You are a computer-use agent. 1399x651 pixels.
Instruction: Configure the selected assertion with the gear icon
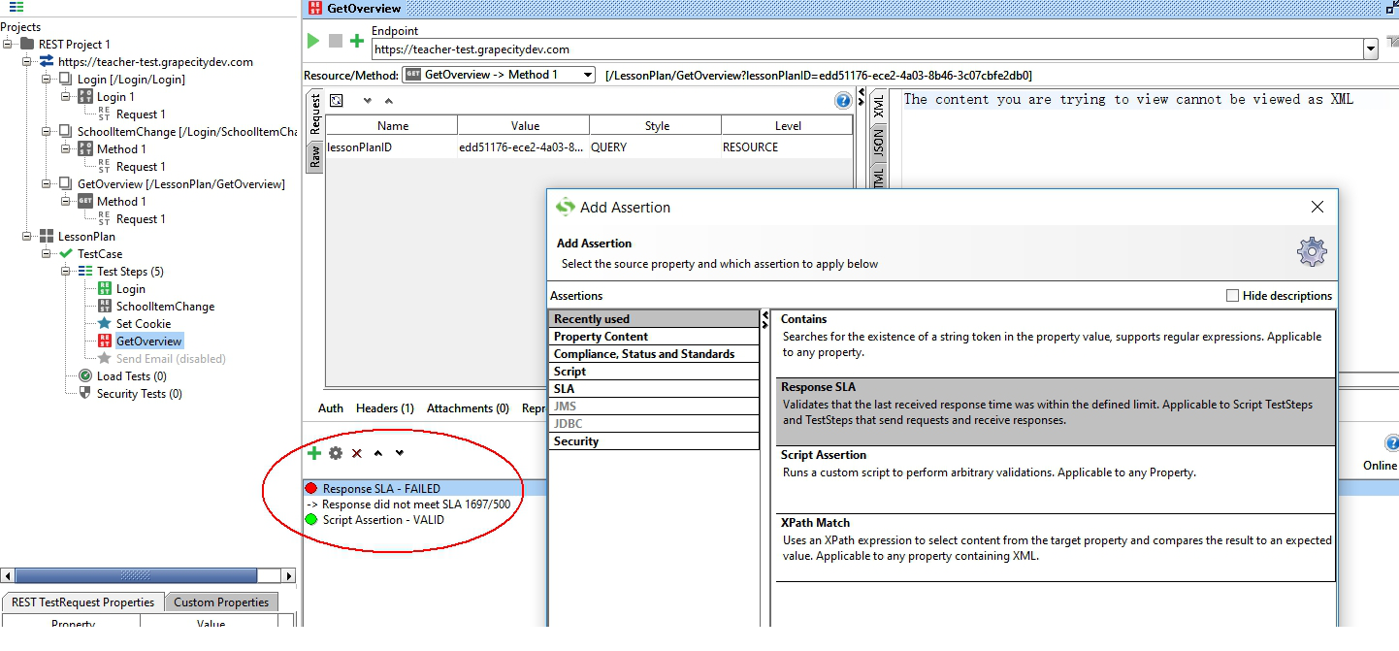pyautogui.click(x=336, y=453)
